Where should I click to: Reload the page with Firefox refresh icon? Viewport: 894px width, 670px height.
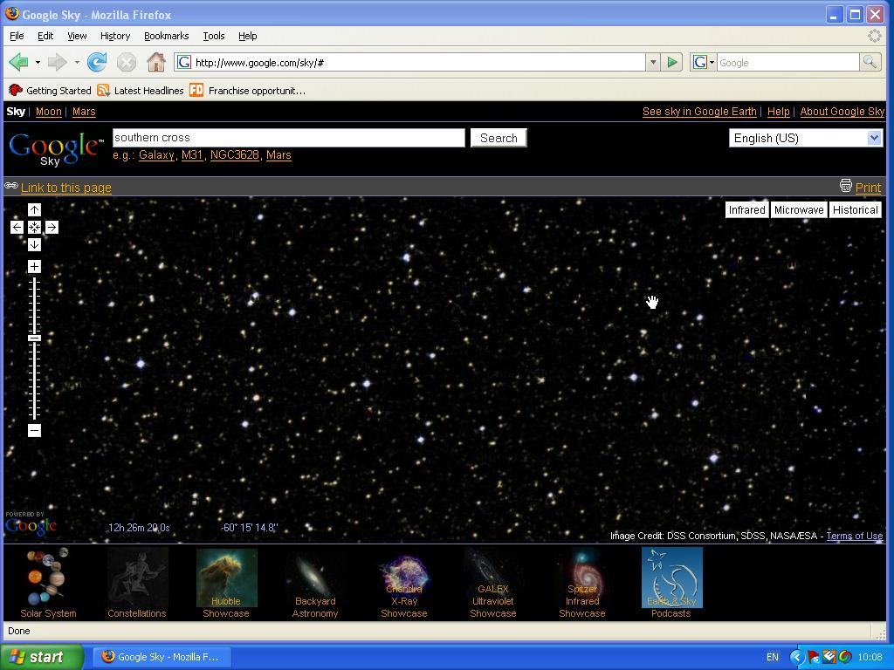point(97,62)
